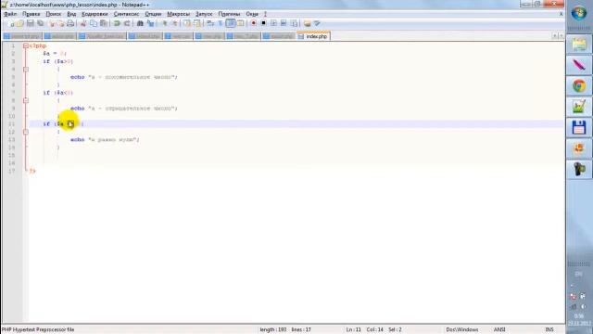Click the blue floppy disk taskbar icon
The image size is (593, 334).
tap(579, 128)
